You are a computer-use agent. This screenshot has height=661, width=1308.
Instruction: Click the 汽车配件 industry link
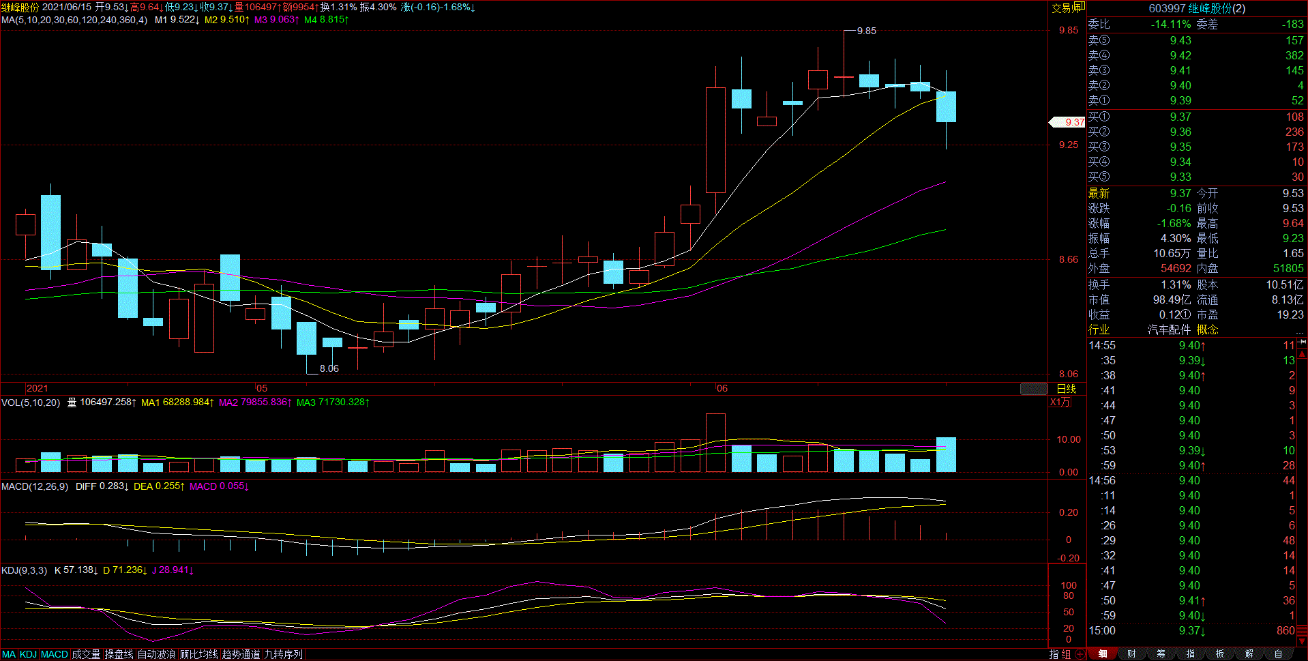pos(1169,329)
